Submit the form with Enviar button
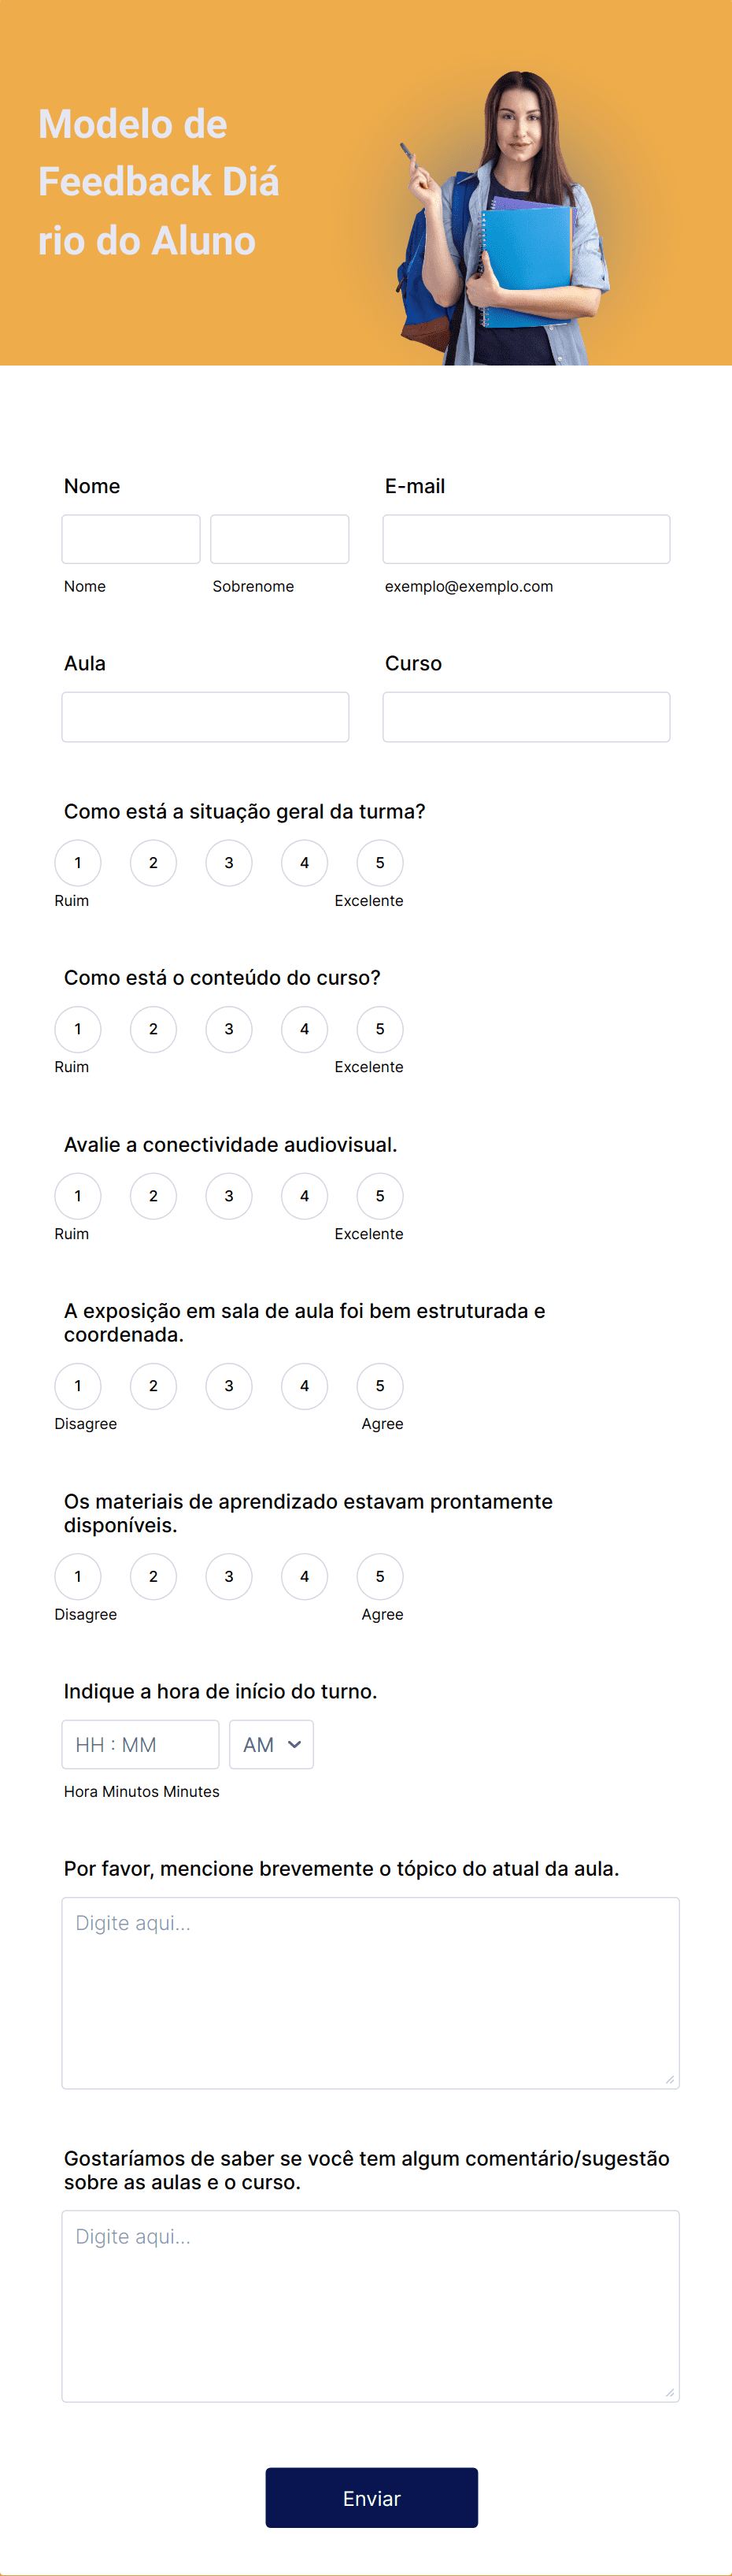 click(372, 2497)
